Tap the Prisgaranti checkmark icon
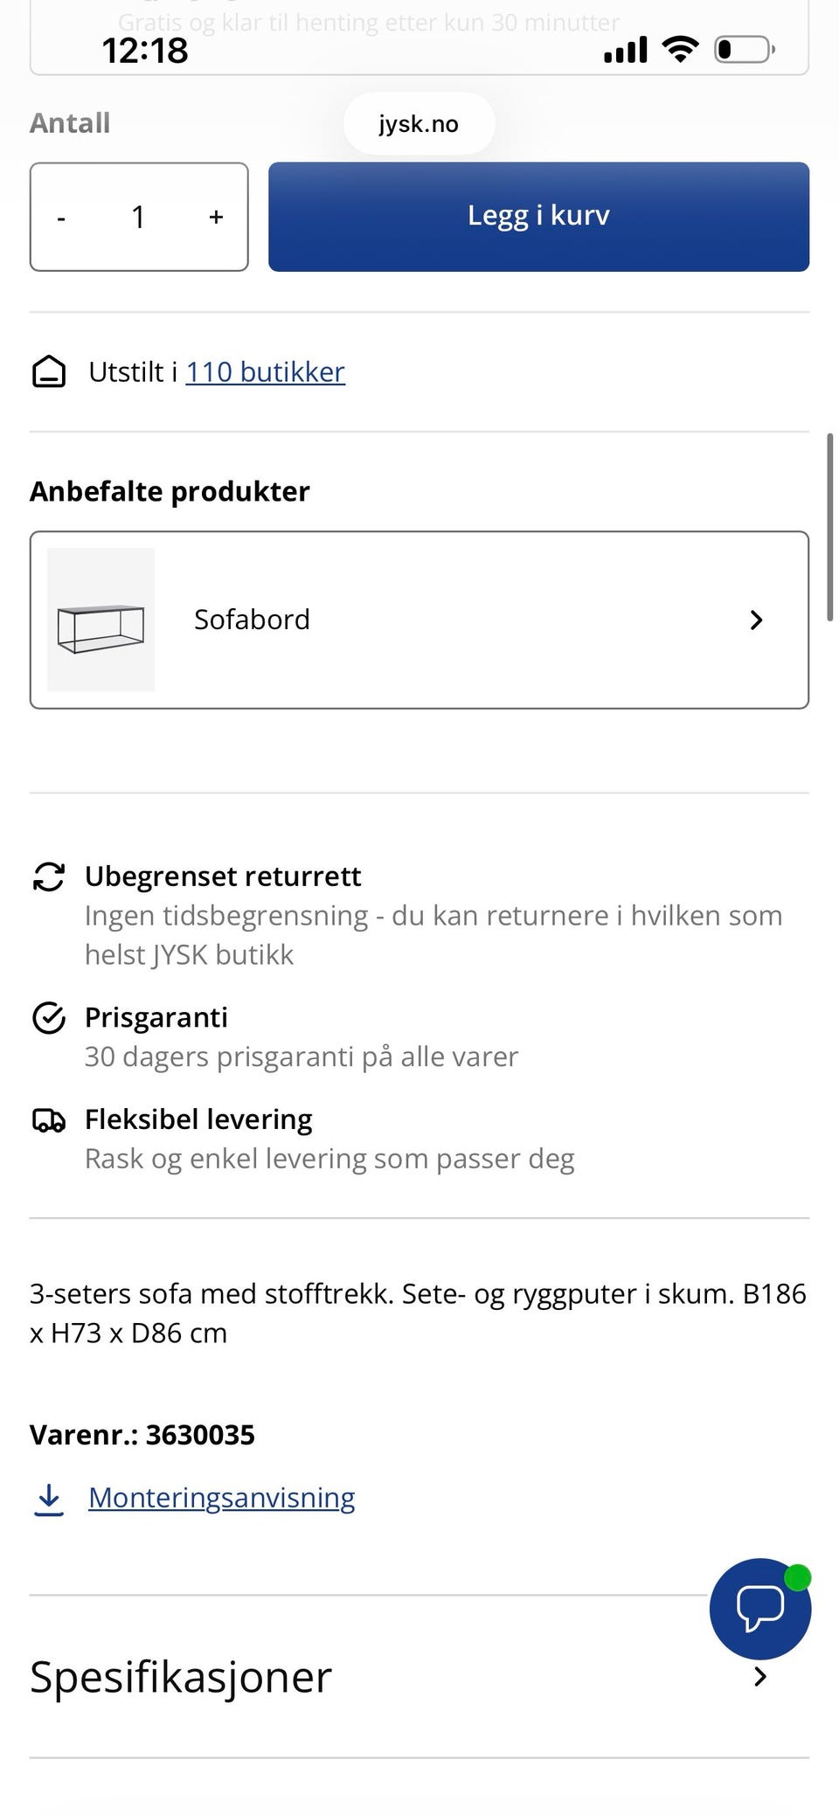This screenshot has width=839, height=1815. 49,1018
